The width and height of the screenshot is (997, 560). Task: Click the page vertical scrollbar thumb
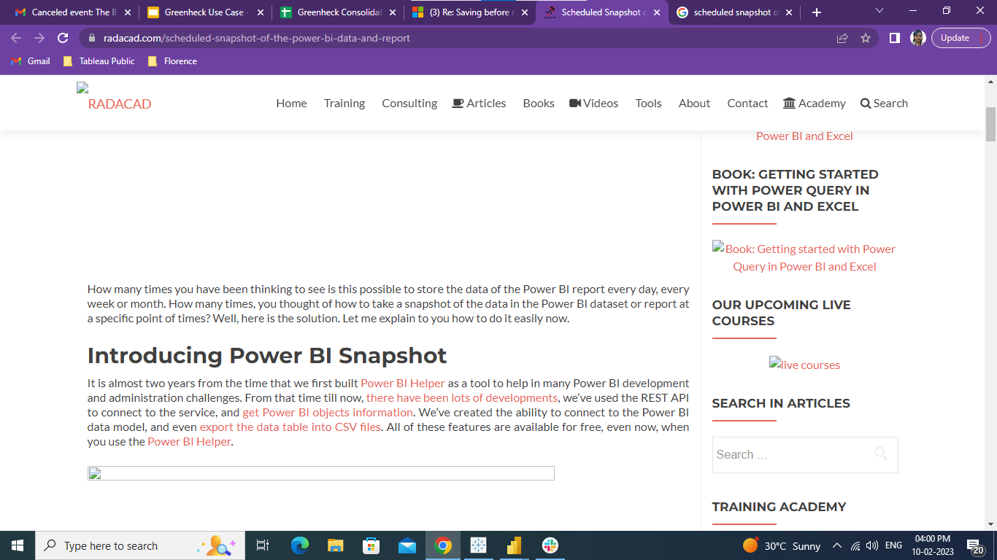[990, 124]
